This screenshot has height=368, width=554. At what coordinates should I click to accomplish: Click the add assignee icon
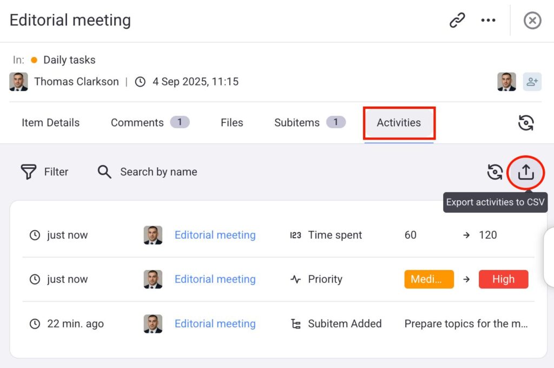(532, 82)
